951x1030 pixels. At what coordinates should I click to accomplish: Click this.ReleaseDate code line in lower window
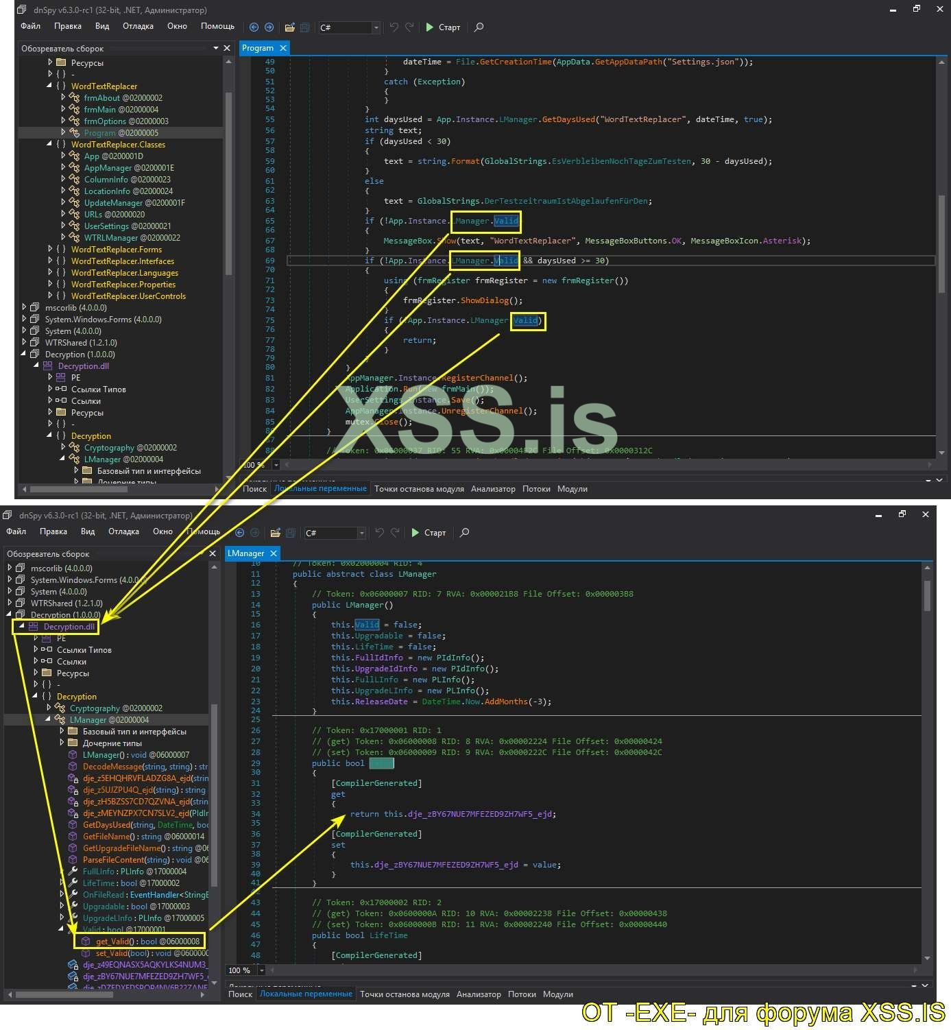click(x=441, y=702)
